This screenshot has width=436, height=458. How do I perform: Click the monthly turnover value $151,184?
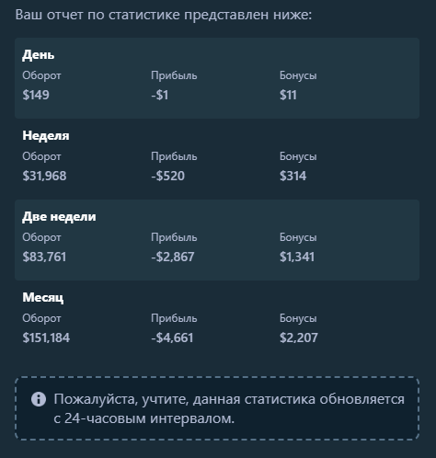[x=46, y=338]
